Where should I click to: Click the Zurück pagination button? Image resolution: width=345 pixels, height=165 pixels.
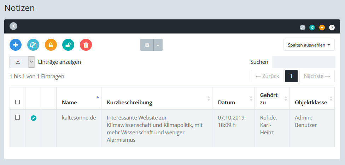[x=267, y=76]
